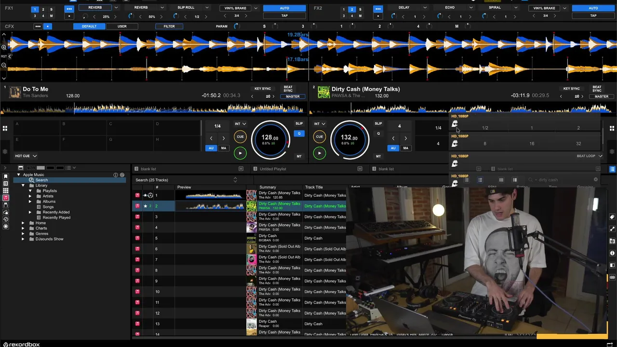The width and height of the screenshot is (617, 347).
Task: Toggle SLIP mode on deck 1
Action: point(299,124)
